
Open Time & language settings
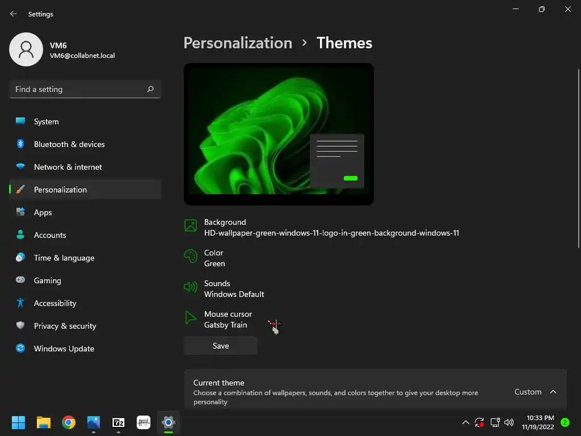coord(85,258)
